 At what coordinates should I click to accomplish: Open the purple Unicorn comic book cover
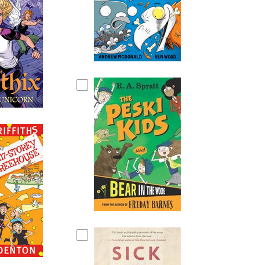click(21, 54)
